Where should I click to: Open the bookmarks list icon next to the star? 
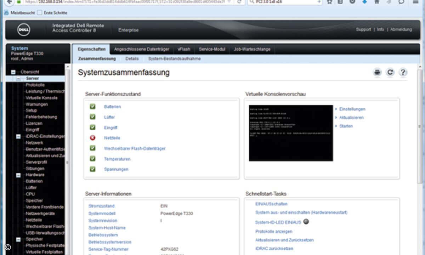tap(340, 2)
